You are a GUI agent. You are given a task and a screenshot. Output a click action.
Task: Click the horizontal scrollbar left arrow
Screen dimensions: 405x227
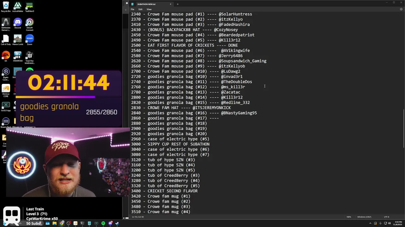pos(124,218)
